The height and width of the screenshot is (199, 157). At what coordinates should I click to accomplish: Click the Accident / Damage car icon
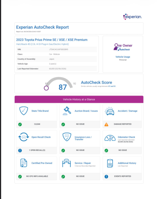pyautogui.click(x=110, y=111)
